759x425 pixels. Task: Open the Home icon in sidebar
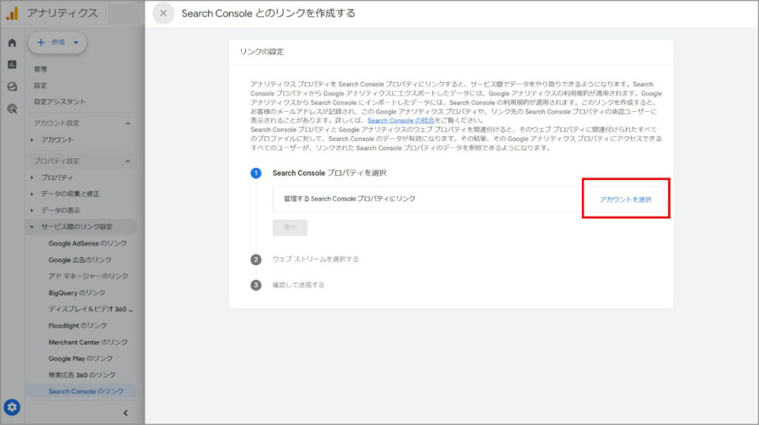(x=12, y=42)
